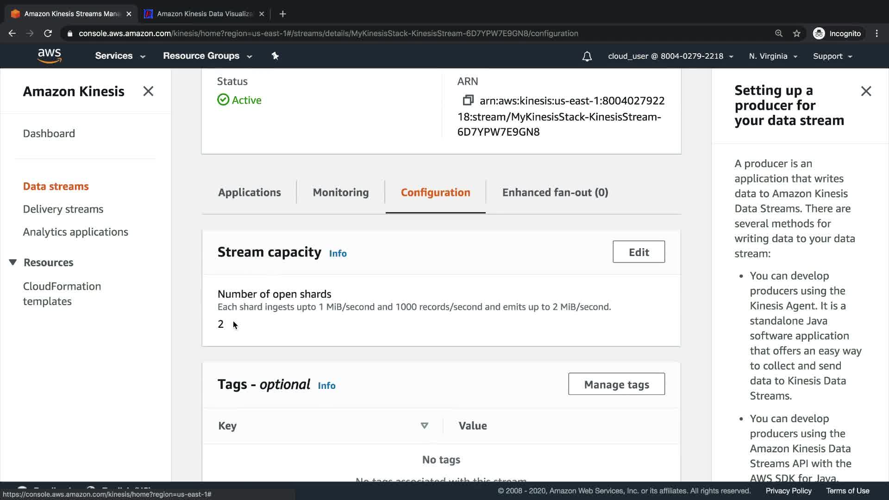The width and height of the screenshot is (889, 500).
Task: Close the producer setup help panel
Action: [x=866, y=91]
